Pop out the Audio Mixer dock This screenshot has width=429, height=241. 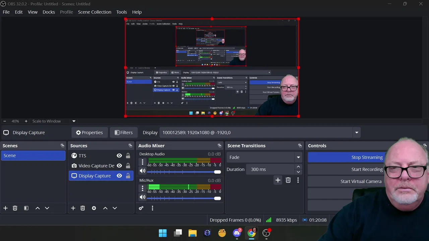[220, 146]
